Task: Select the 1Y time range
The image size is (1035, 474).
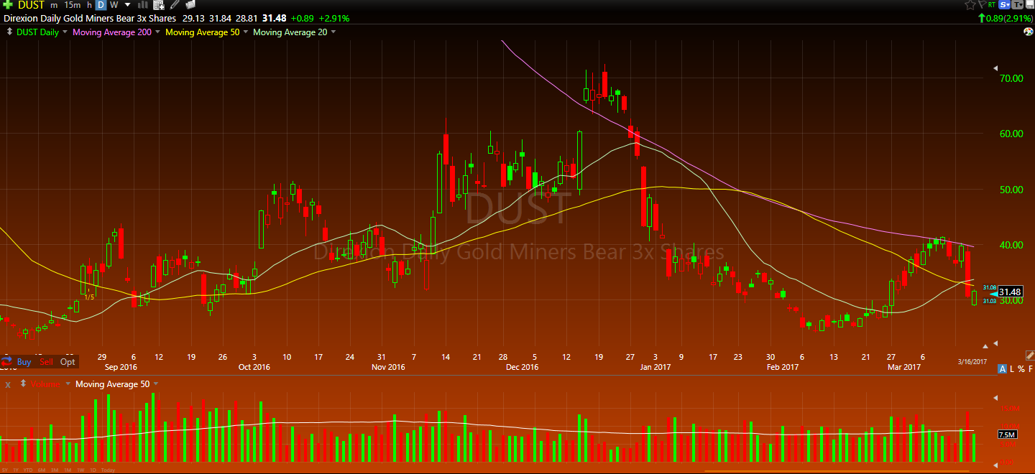Action: (17, 470)
